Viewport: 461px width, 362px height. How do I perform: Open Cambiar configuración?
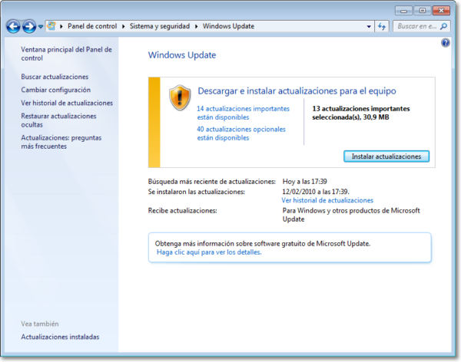[55, 90]
